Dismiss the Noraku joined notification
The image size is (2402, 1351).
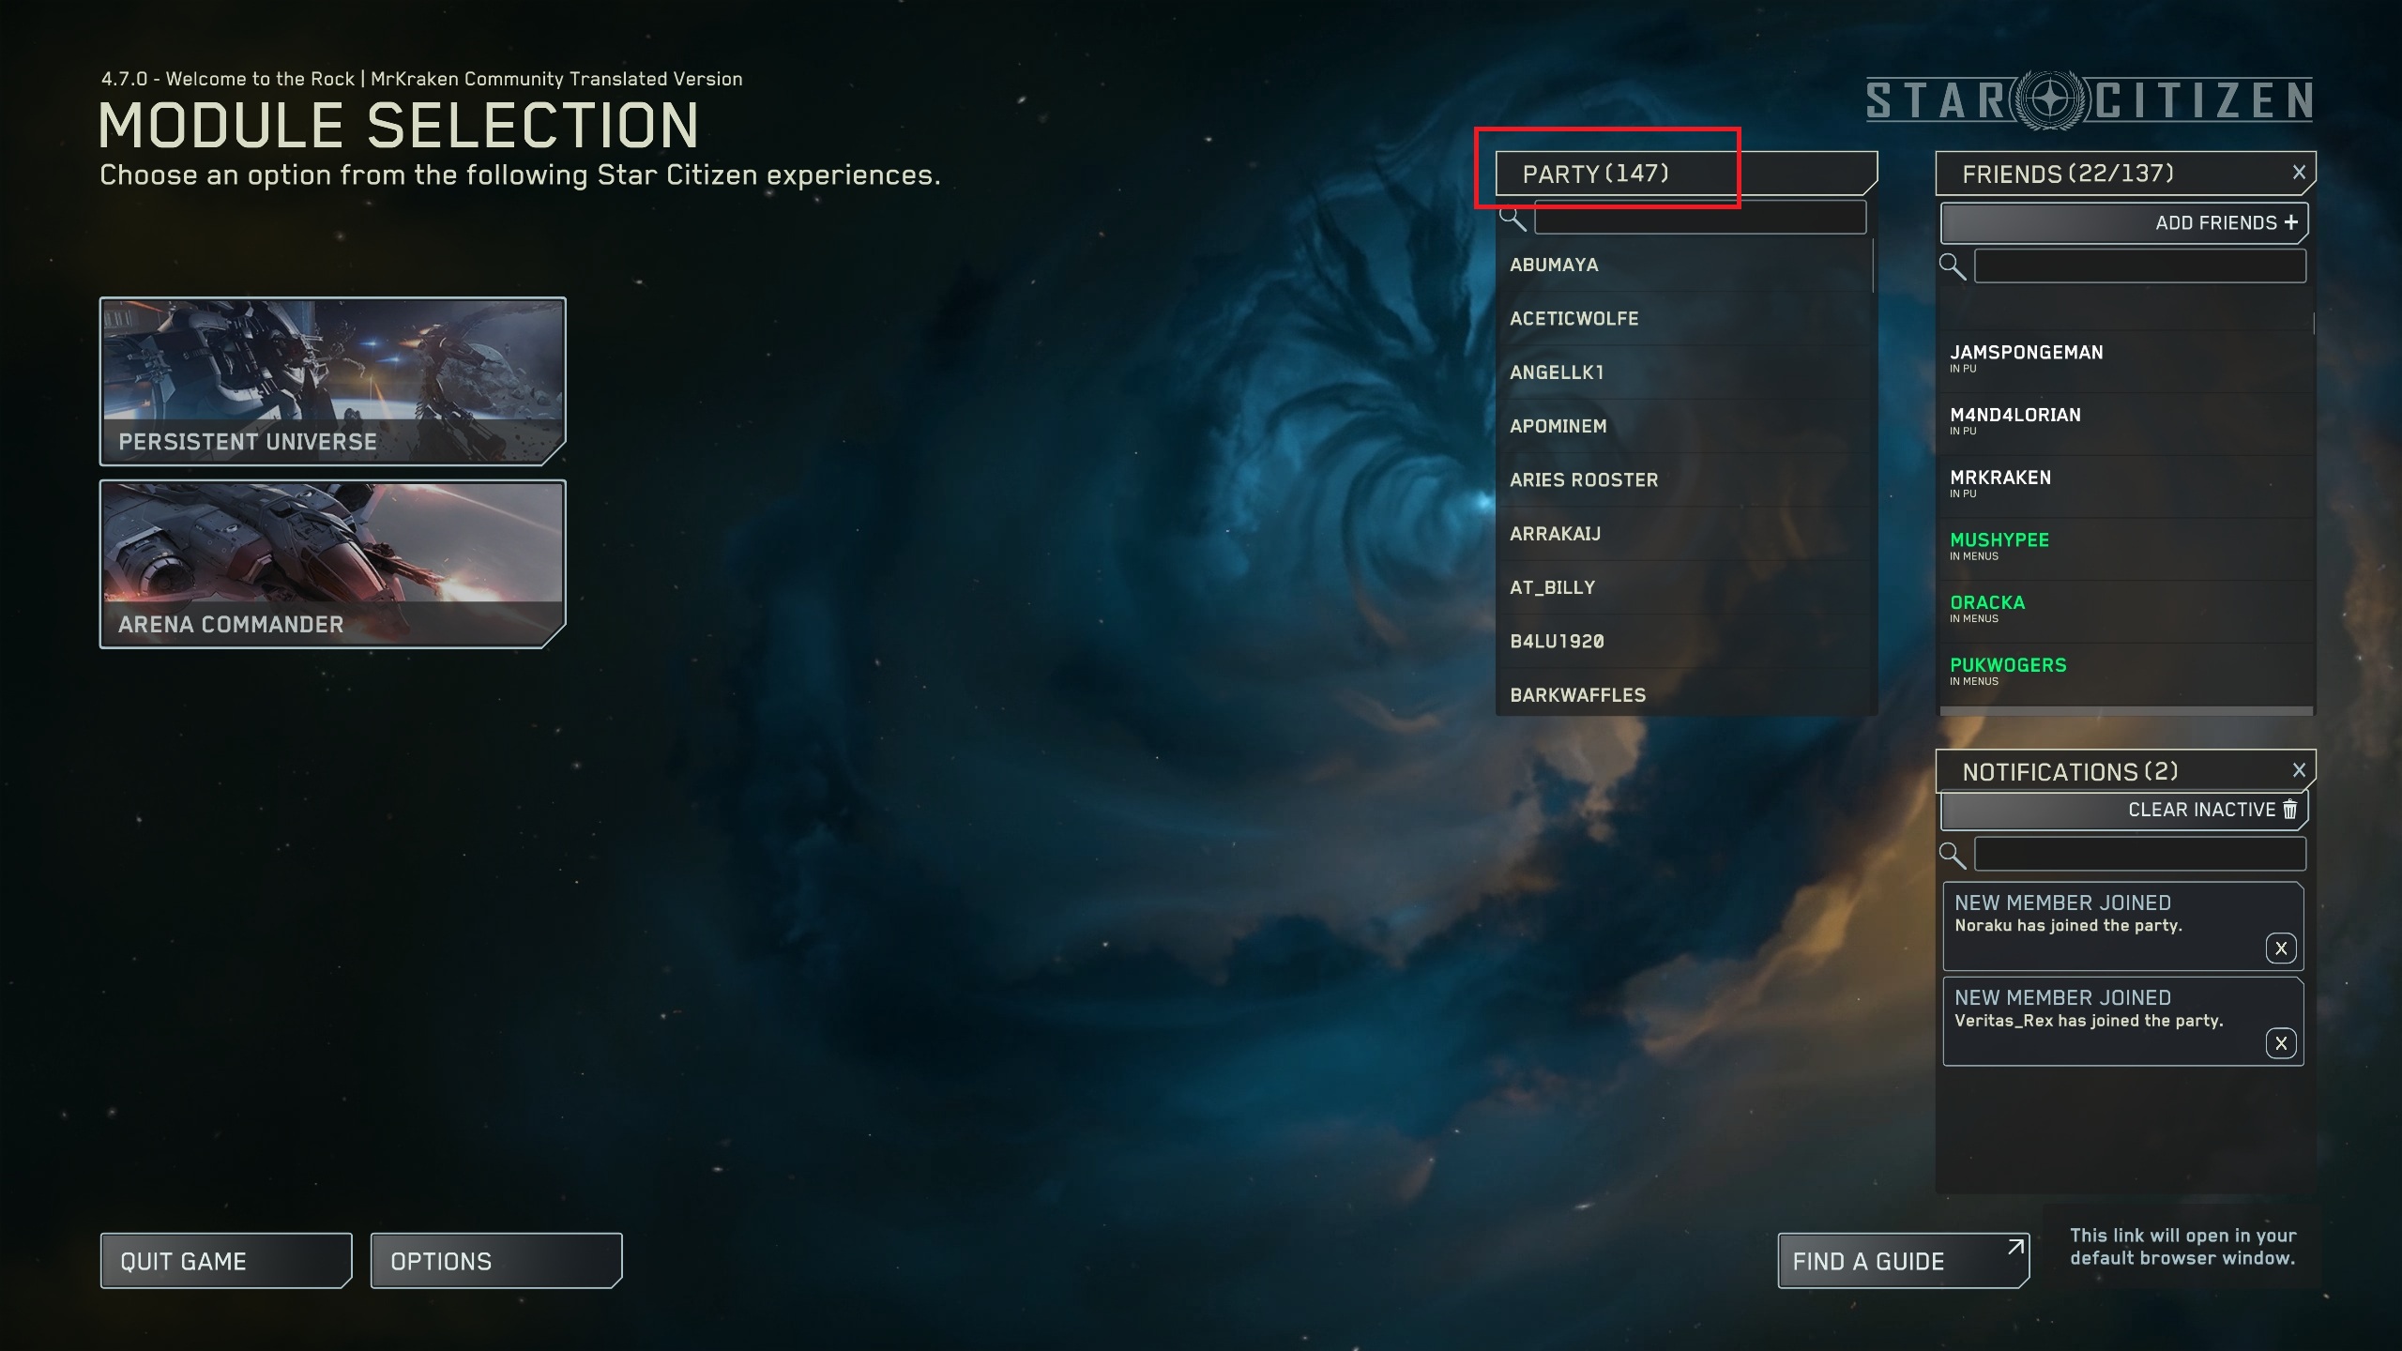[2281, 948]
